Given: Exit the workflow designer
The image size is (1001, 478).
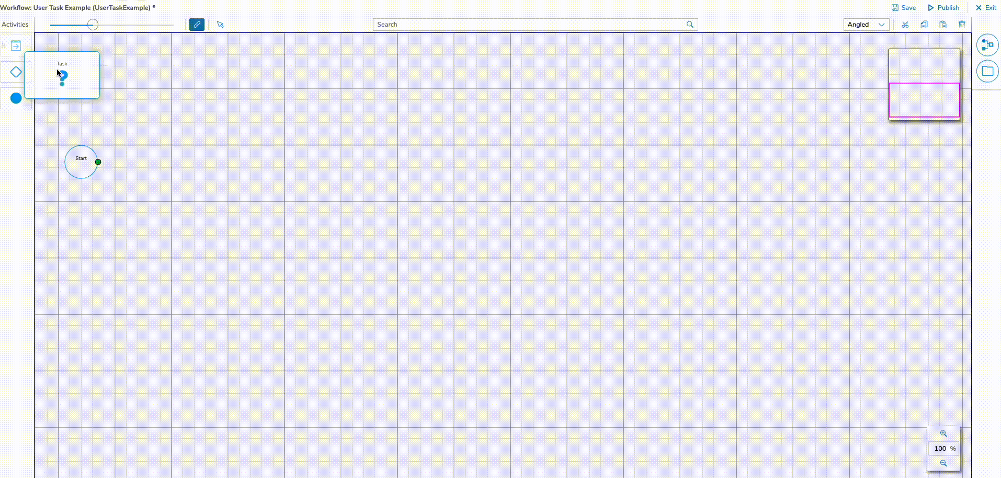Looking at the screenshot, I should [x=986, y=8].
